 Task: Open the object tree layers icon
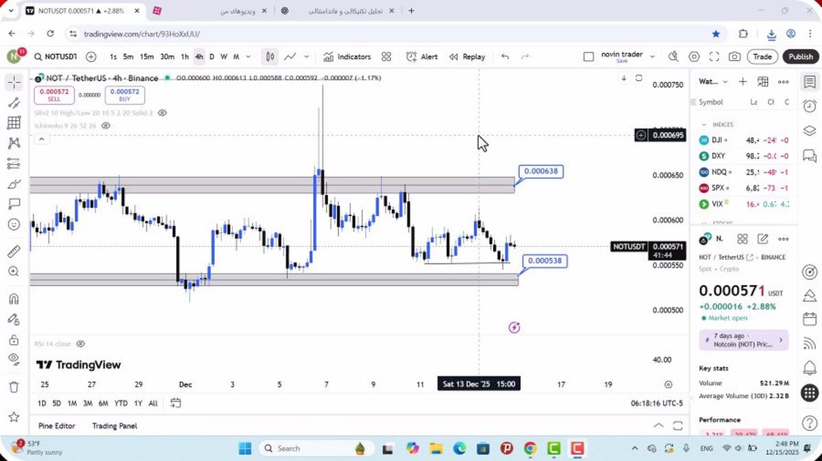click(x=810, y=131)
